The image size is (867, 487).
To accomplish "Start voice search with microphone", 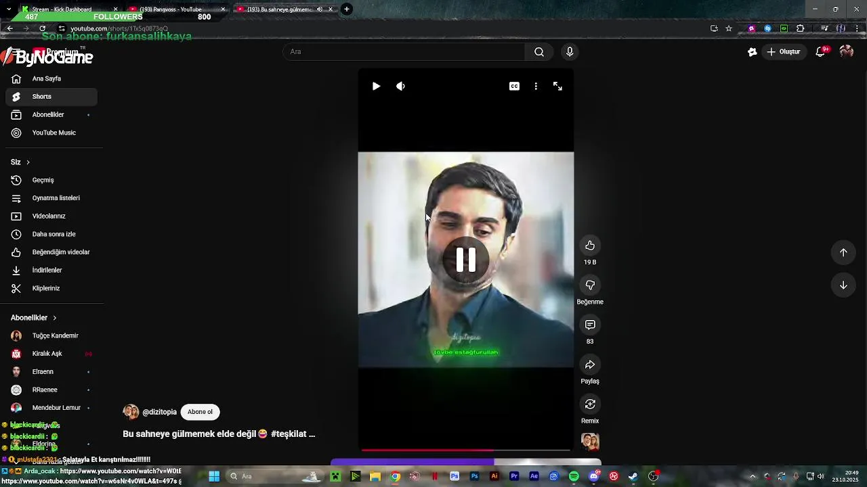I will pos(570,51).
